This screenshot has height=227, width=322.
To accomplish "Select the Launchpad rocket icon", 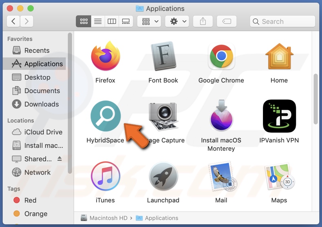I will click(x=163, y=176).
